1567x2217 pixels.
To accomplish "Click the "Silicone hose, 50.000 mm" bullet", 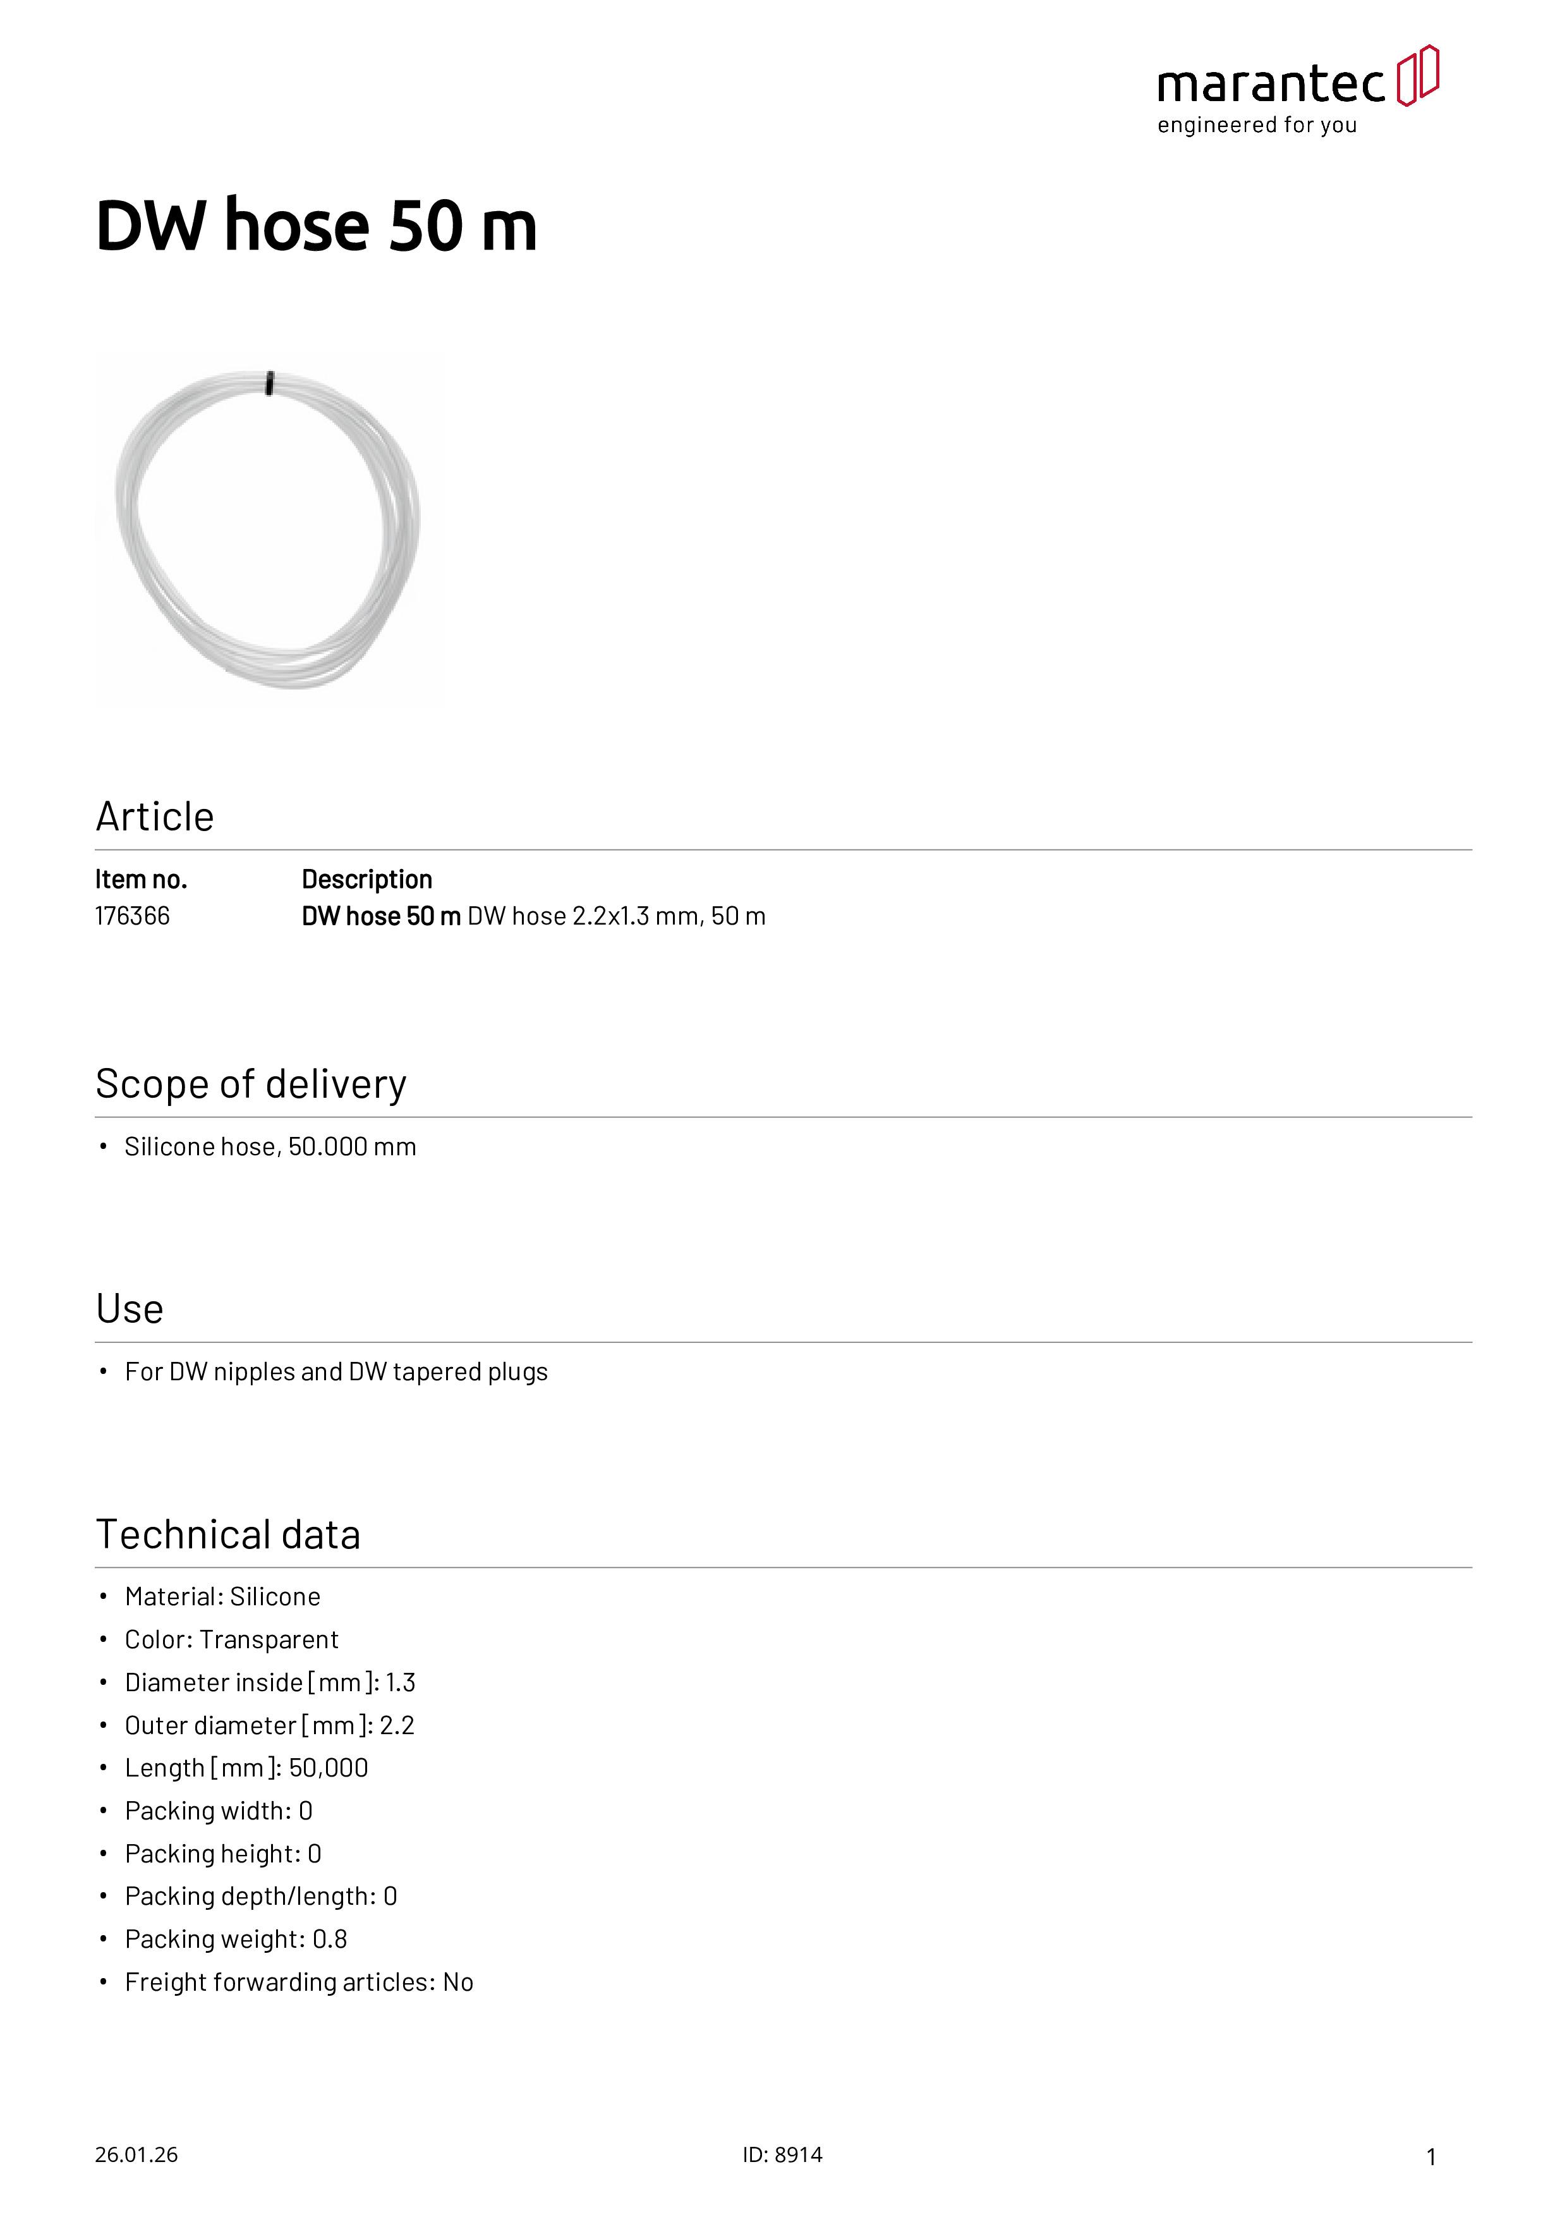I will (x=270, y=1146).
